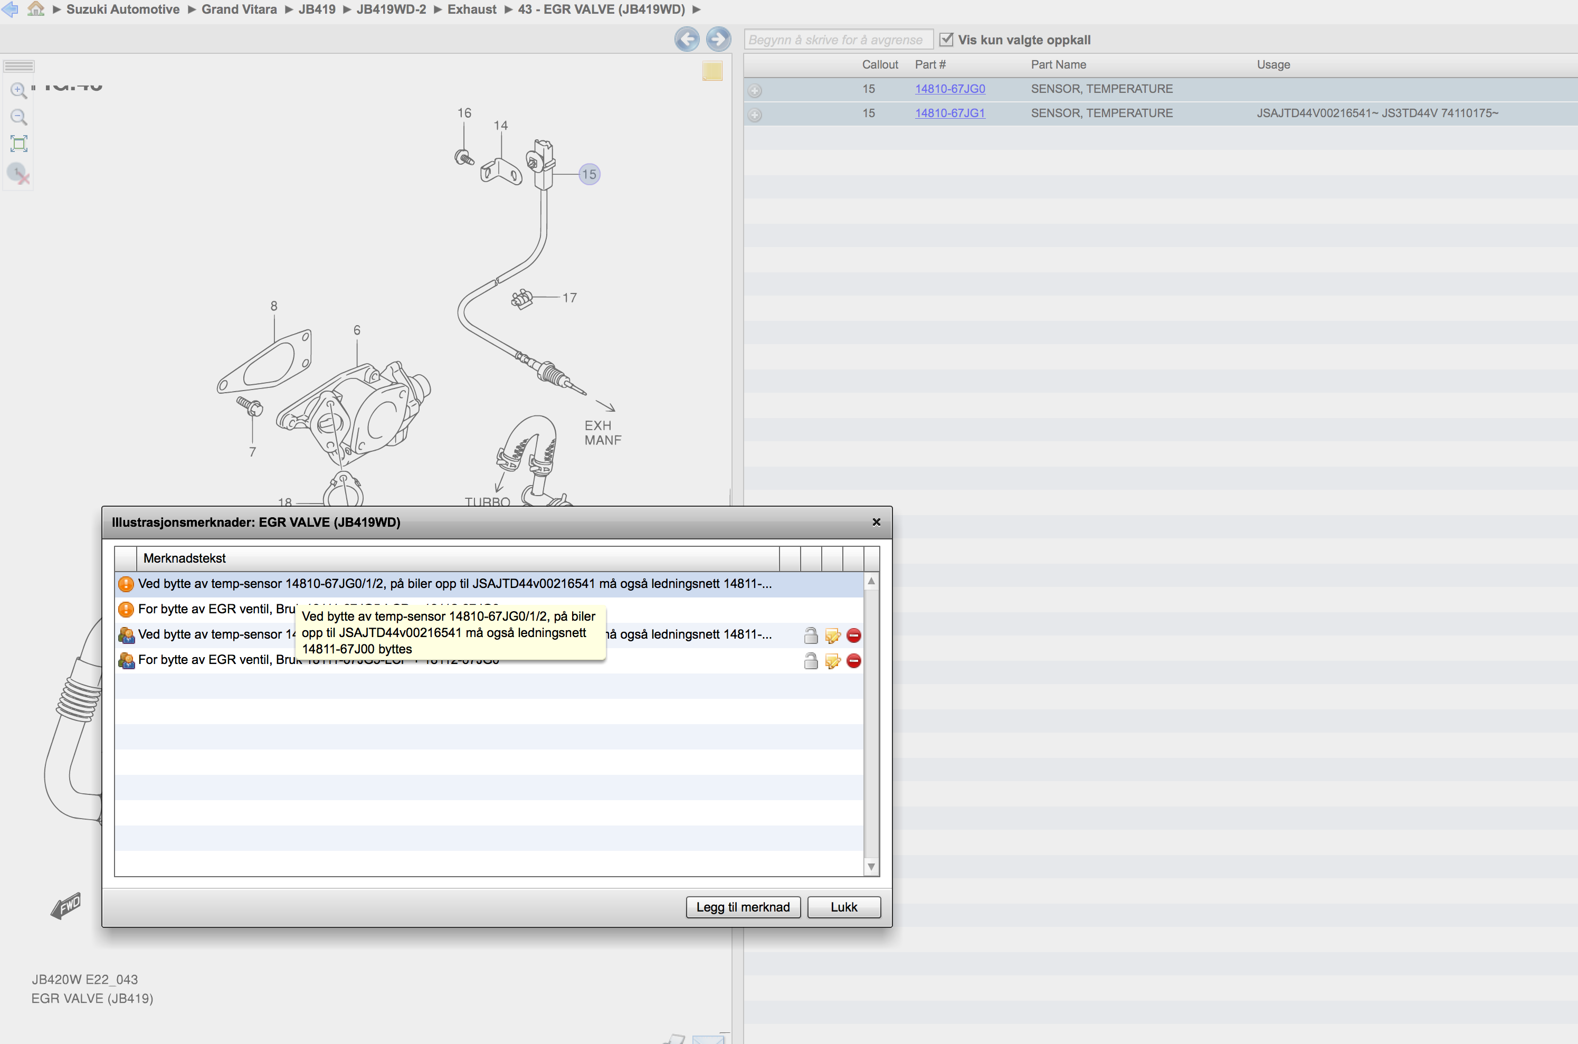Screen dimensions: 1578x1044
Task: Collapse the illustration tools panel handle
Action: [18, 66]
